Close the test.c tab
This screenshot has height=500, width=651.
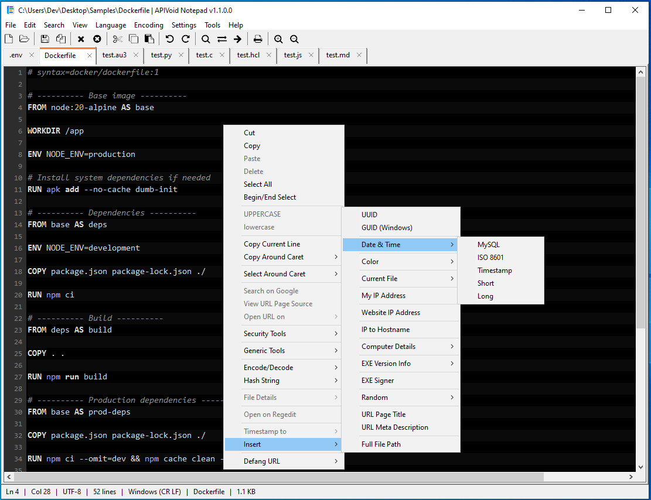pyautogui.click(x=222, y=55)
